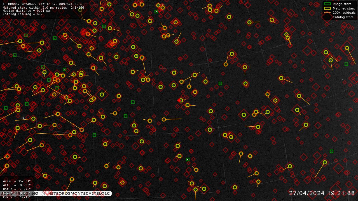Select the 'Matched stars' legend label
This screenshot has height=201, width=358.
(344, 8)
